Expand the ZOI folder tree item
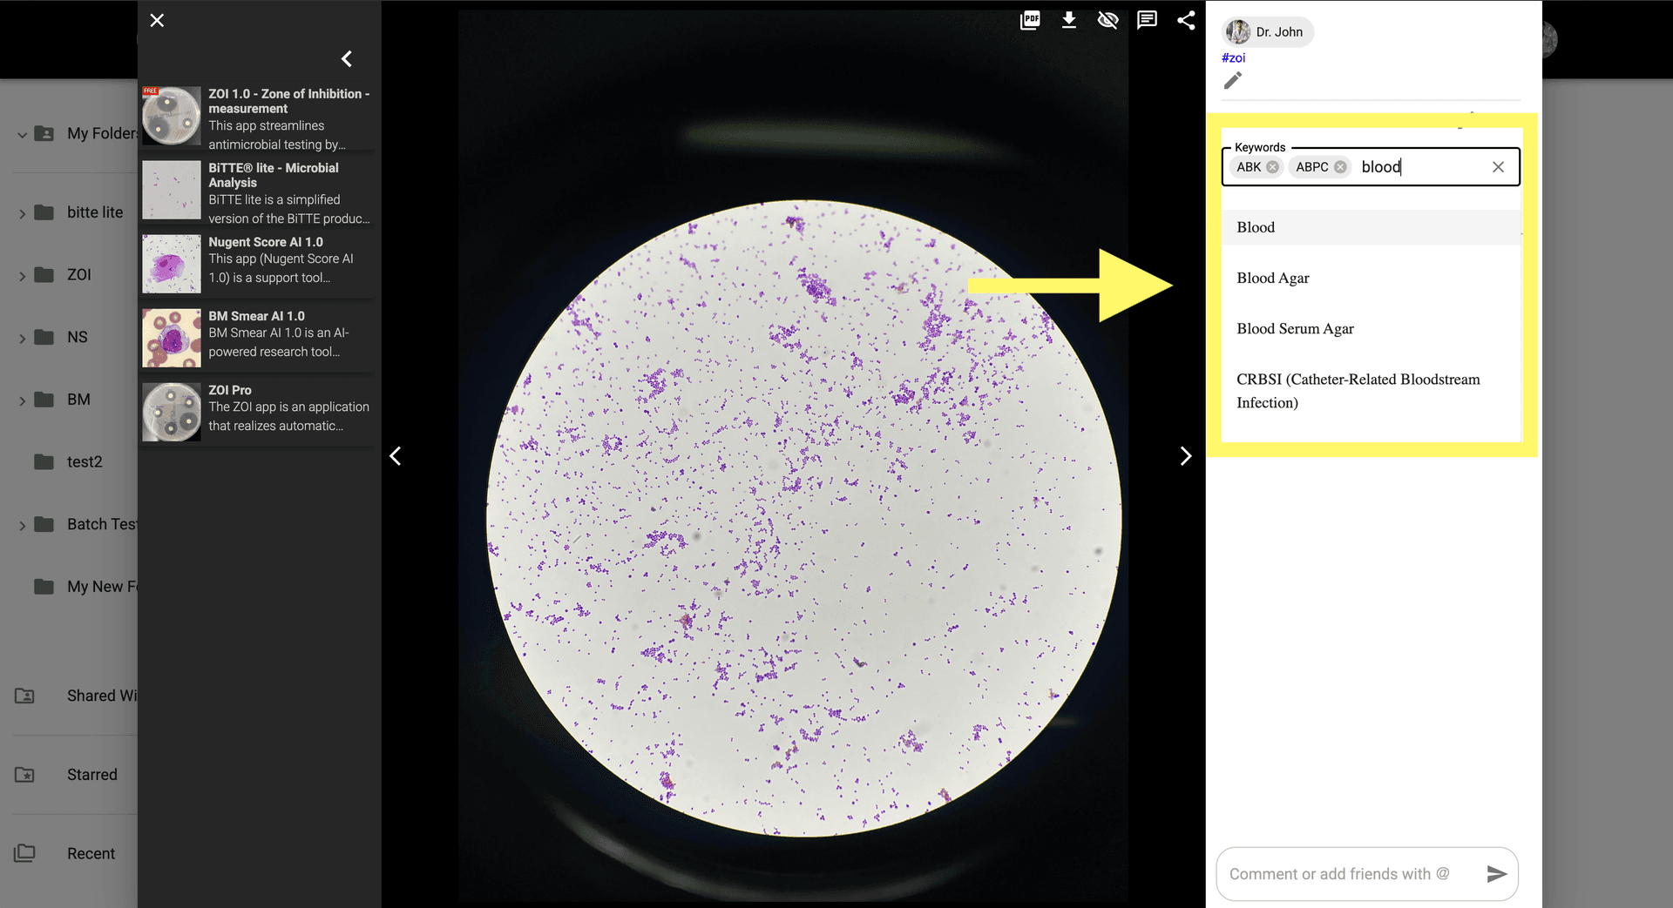This screenshot has width=1673, height=908. 23,276
